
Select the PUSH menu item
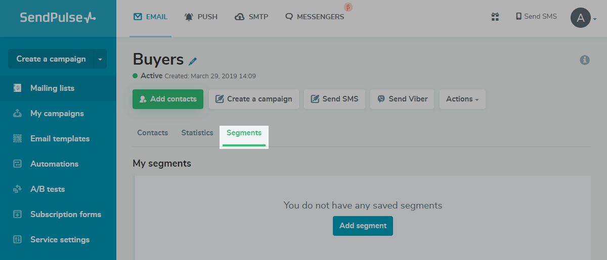click(x=201, y=17)
